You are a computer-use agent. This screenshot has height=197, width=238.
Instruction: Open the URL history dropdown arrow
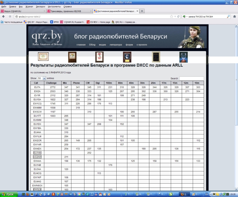(175, 16)
